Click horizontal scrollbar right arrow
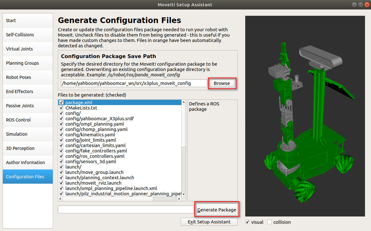Screen dimensions: 371x231 click(x=179, y=199)
